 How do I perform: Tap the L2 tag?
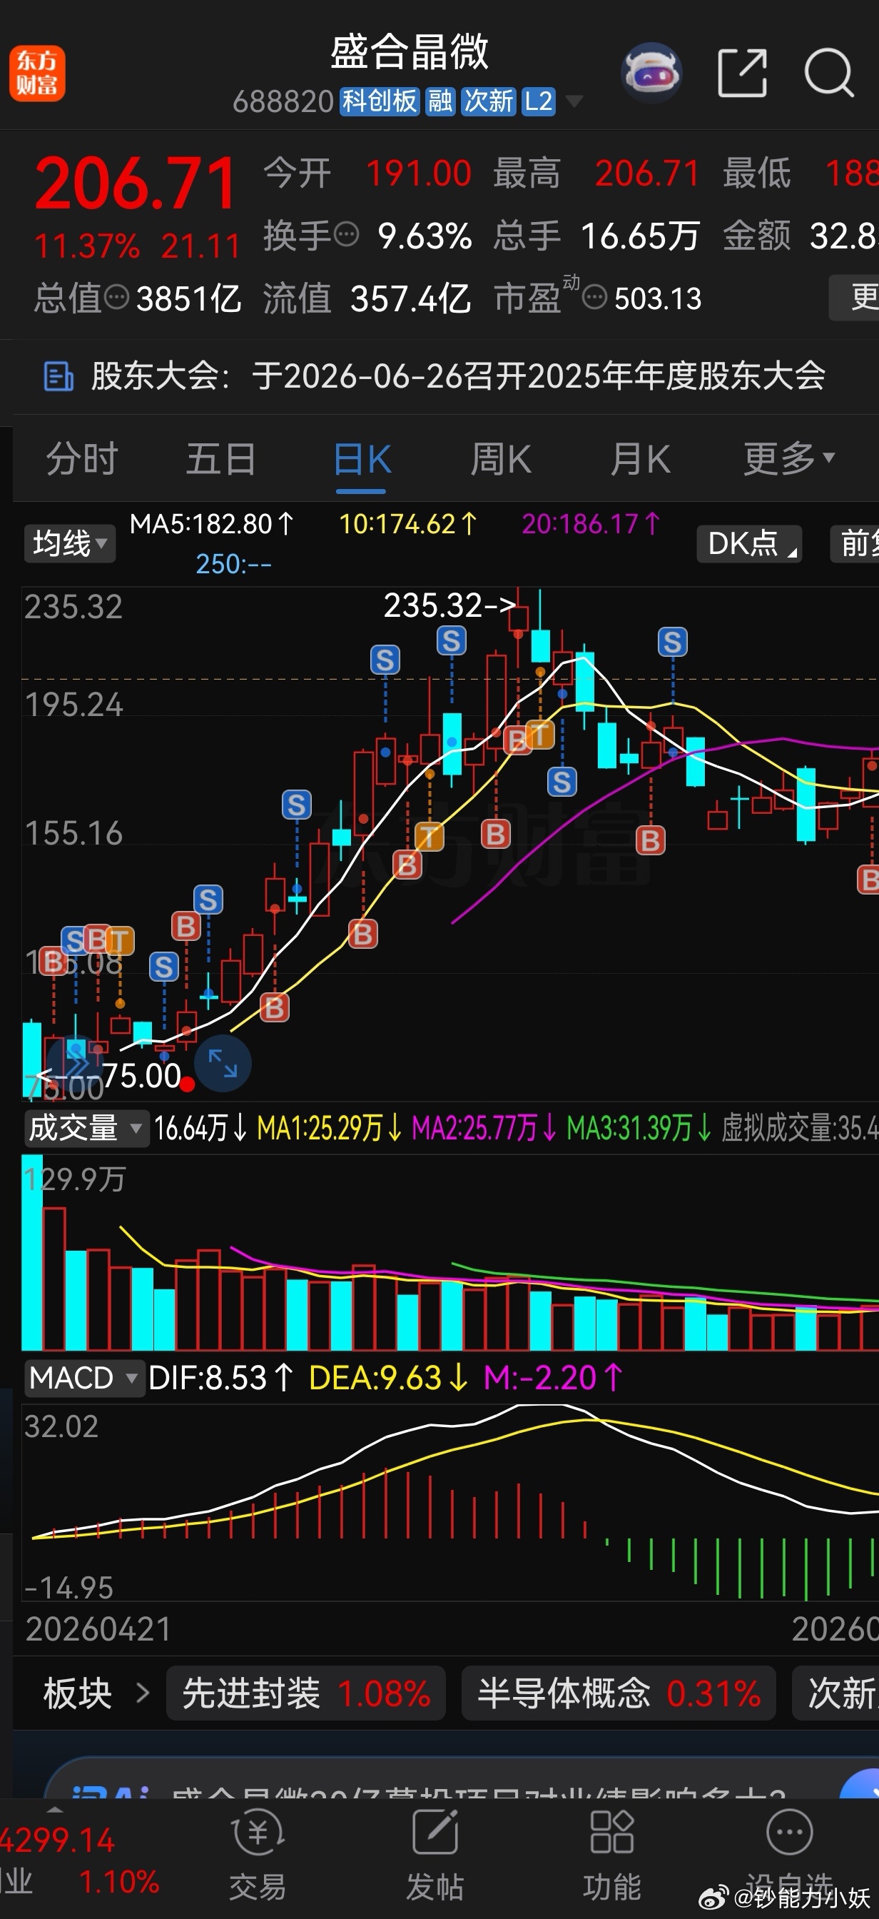pos(538,101)
